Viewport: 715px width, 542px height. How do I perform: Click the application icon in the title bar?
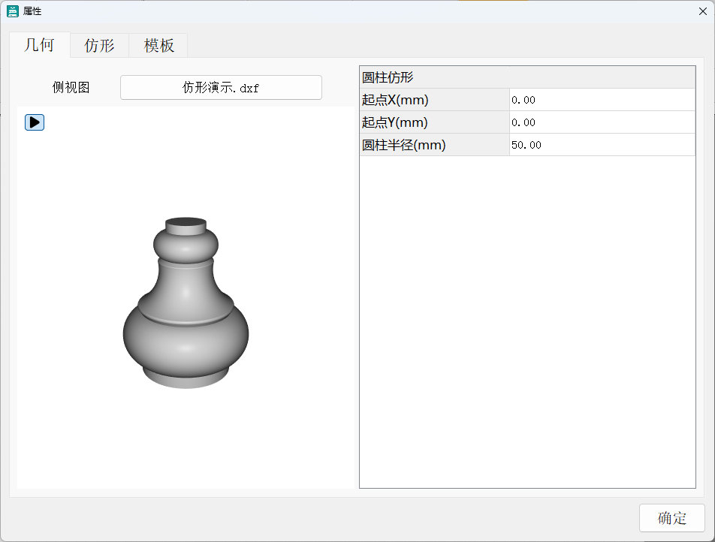pyautogui.click(x=13, y=11)
